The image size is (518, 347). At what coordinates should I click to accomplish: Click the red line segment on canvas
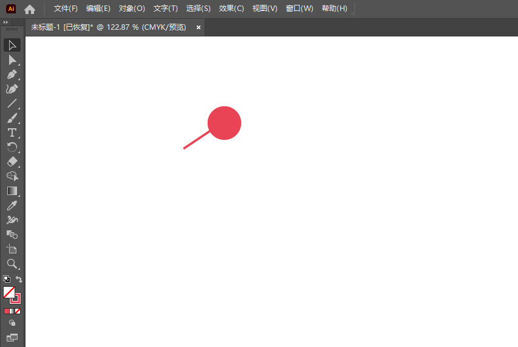tap(196, 141)
